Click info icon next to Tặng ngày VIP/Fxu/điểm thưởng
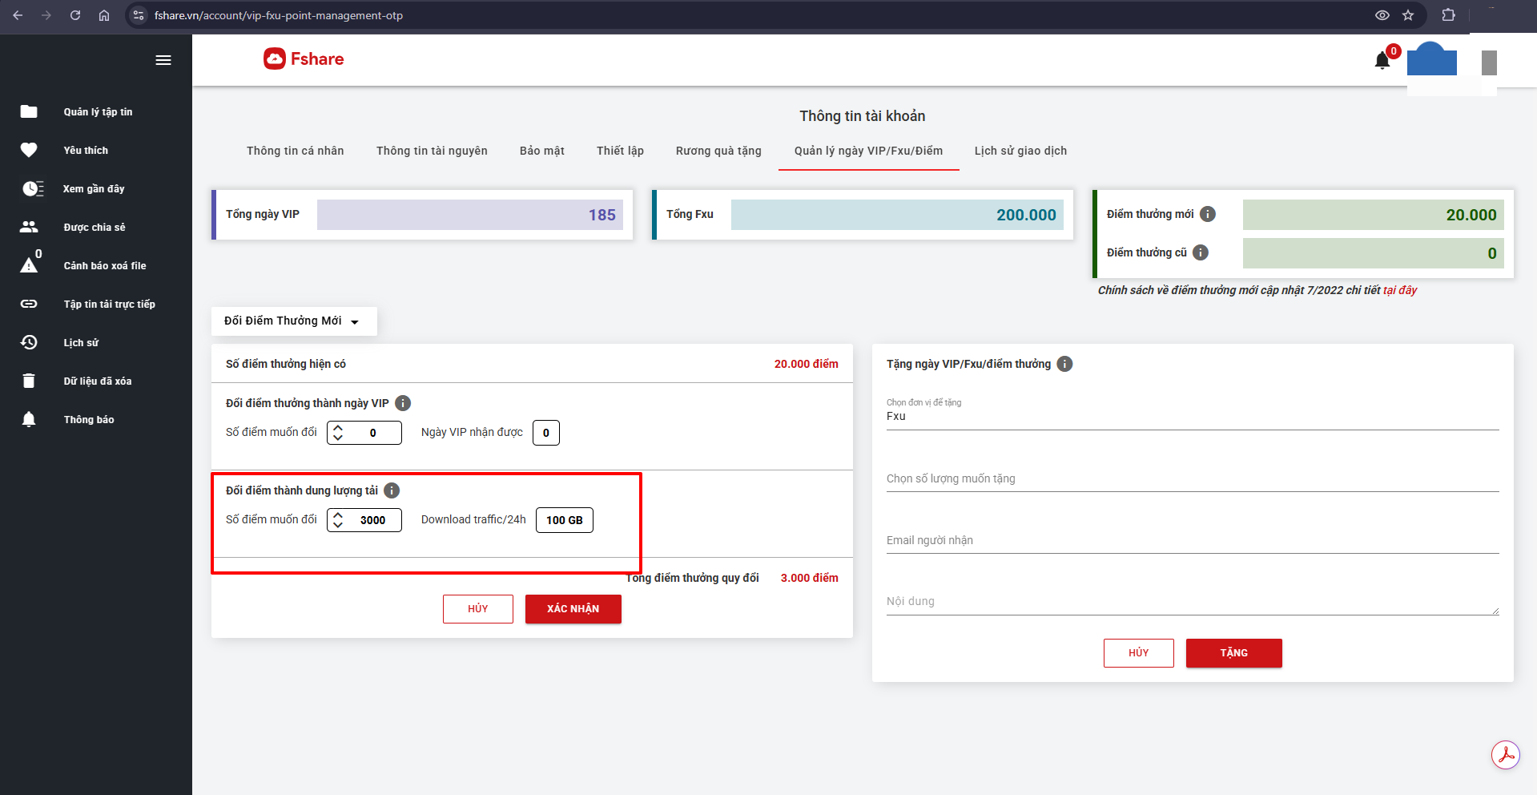The image size is (1537, 795). pos(1064,364)
